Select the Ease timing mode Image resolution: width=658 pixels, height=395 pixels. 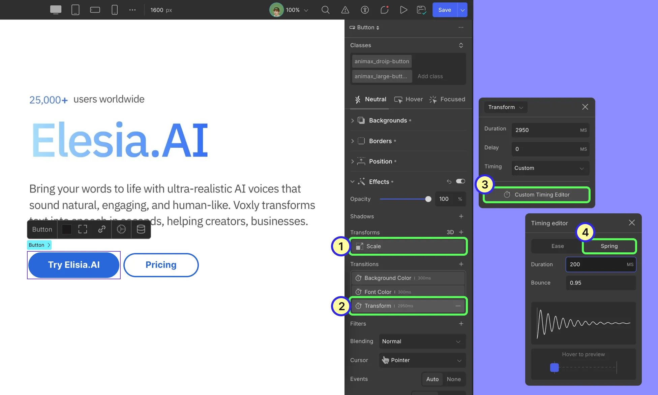pos(558,246)
